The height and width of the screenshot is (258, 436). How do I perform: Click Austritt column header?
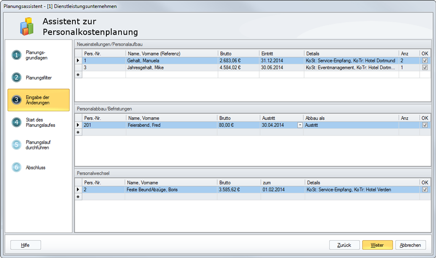coord(281,118)
